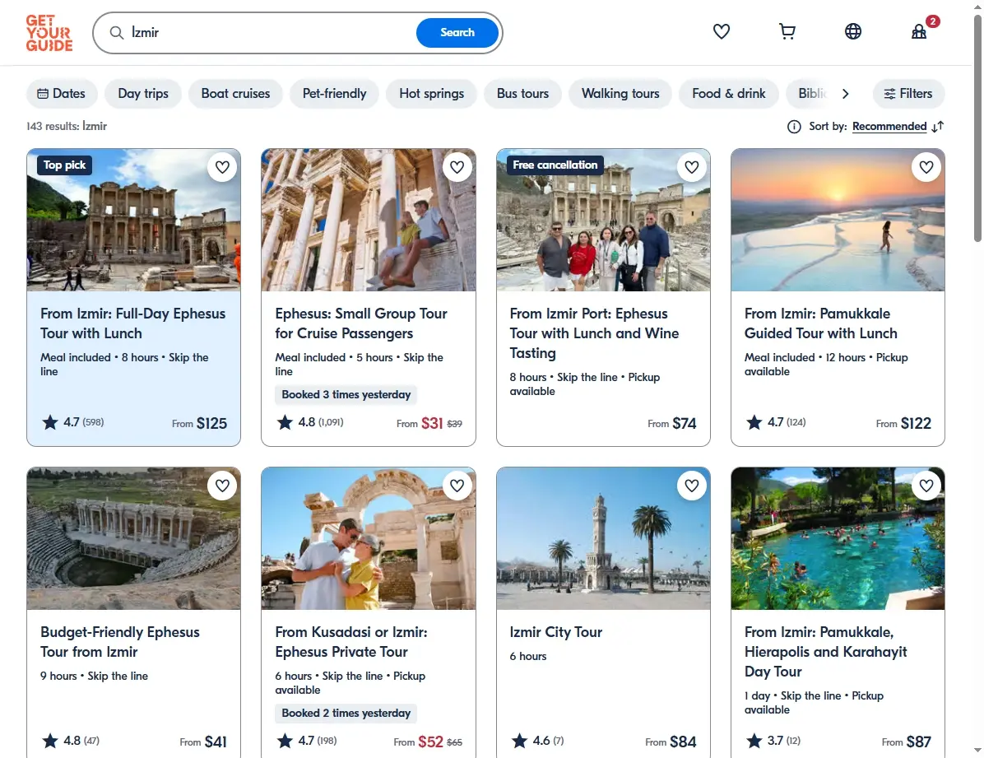Save Budget-Friendly Ephesus Tour to wishlist

(222, 486)
